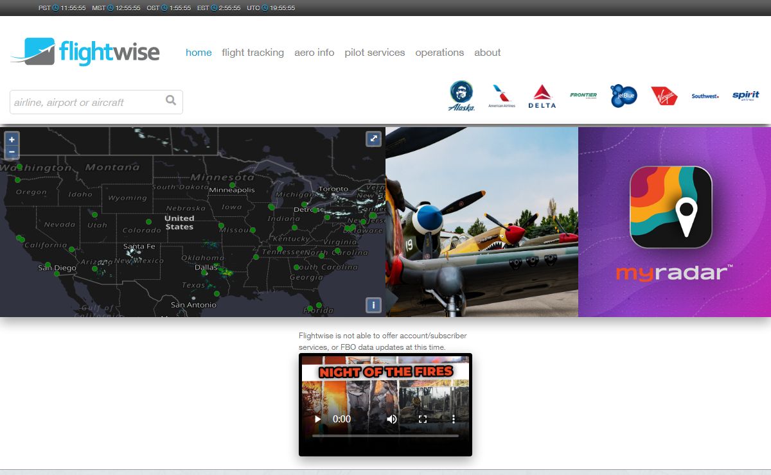Click the search magnifier icon
Image resolution: width=771 pixels, height=475 pixels.
pyautogui.click(x=171, y=100)
